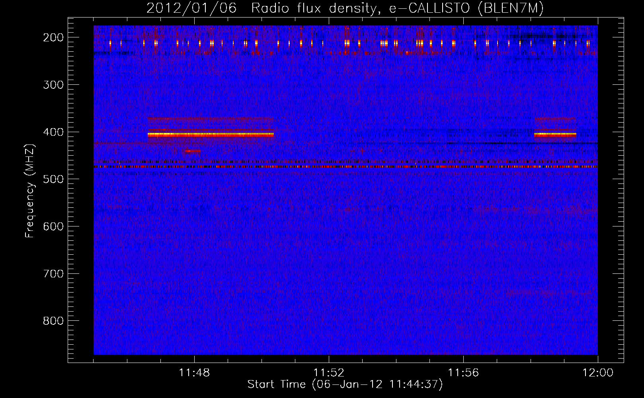Viewport: 644px width, 398px height.
Task: Click the "11:56" time tick label
Action: pos(463,373)
